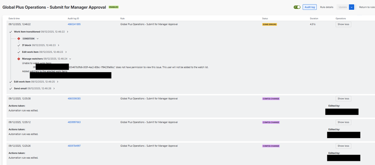
Task: Click the Manage watchers step label
Action: click(32, 59)
